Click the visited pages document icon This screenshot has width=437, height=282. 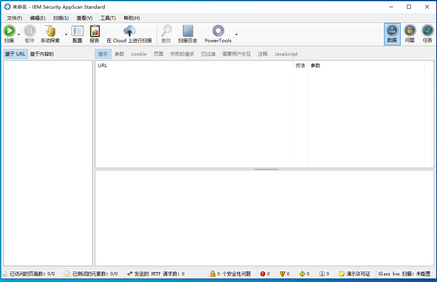tap(5, 274)
